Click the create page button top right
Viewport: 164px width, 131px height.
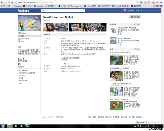[135, 17]
